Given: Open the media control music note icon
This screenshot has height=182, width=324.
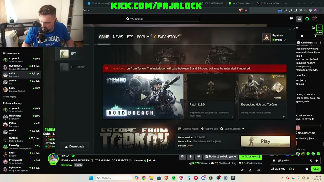Looking at the screenshot, I should (290, 10).
